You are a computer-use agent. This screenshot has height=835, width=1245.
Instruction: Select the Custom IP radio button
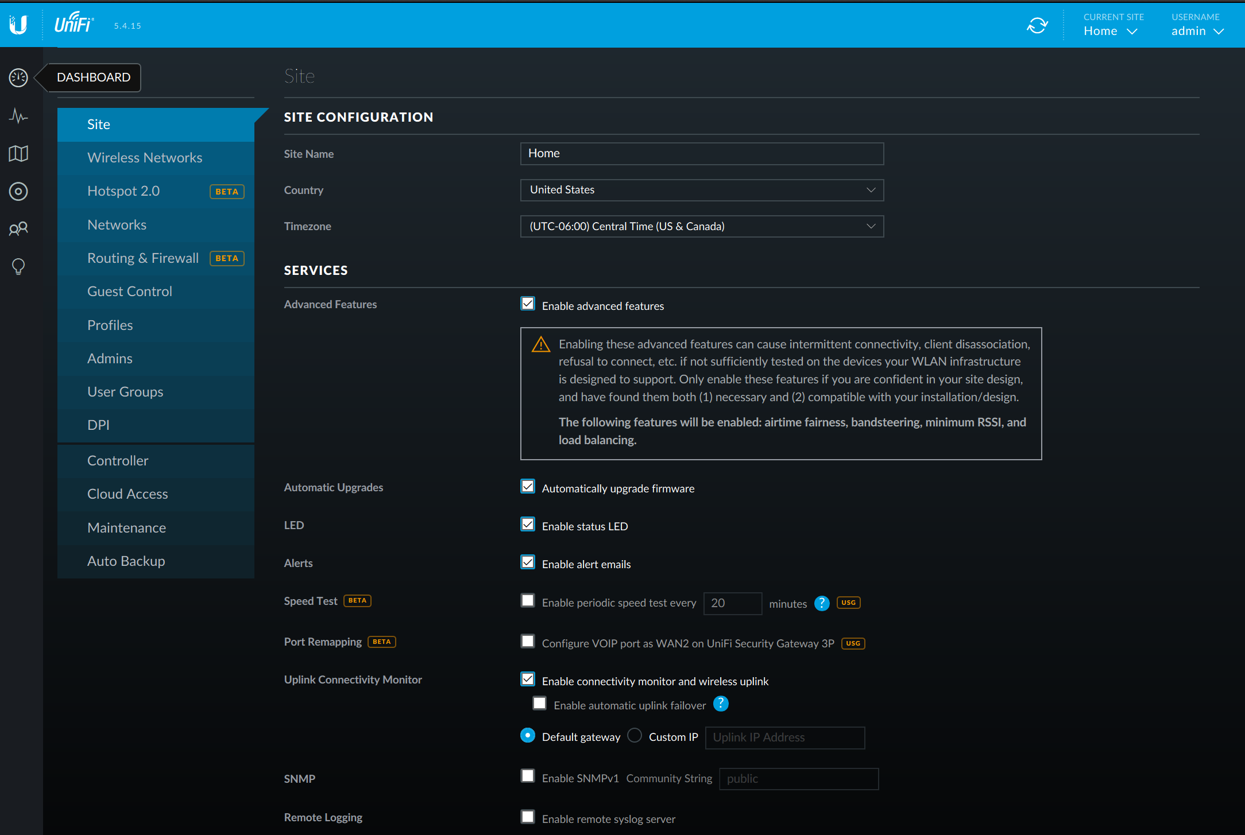(635, 735)
